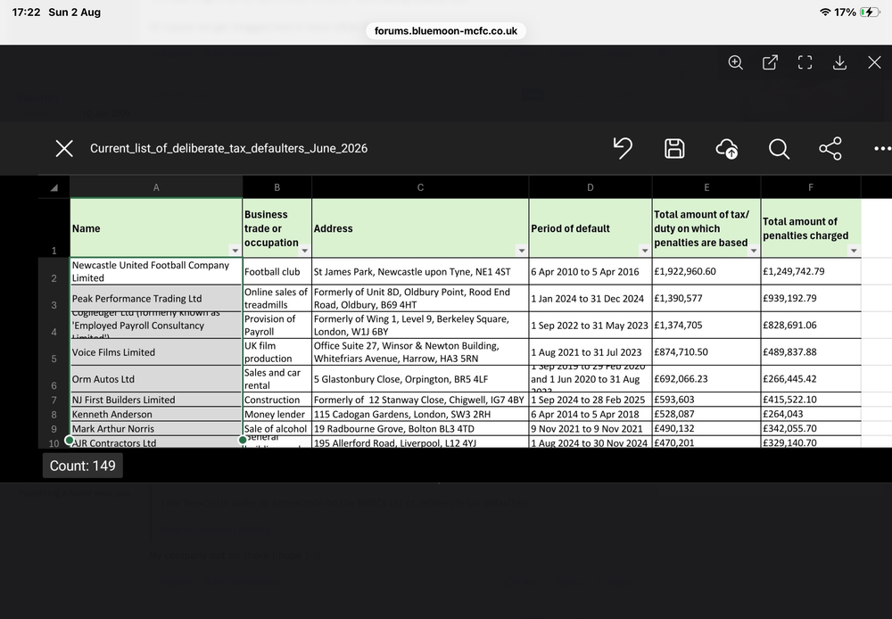Select row 8 header
892x619 pixels.
pos(54,414)
